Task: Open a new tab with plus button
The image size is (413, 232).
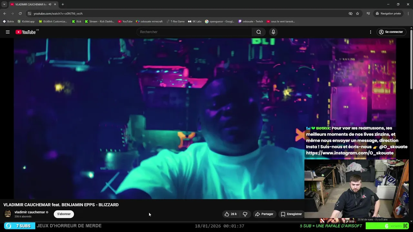Action: tap(63, 5)
